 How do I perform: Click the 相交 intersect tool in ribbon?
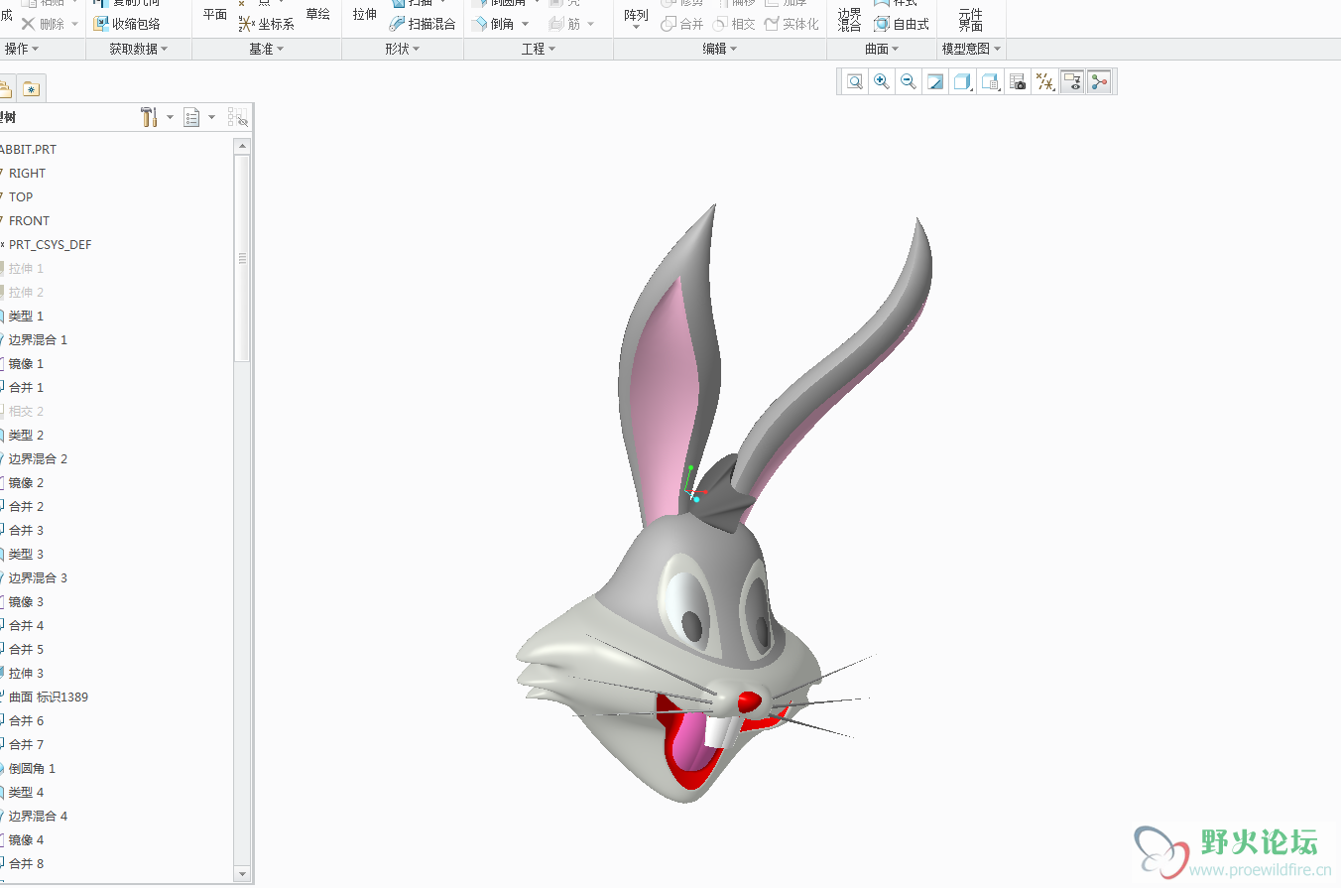click(x=734, y=24)
